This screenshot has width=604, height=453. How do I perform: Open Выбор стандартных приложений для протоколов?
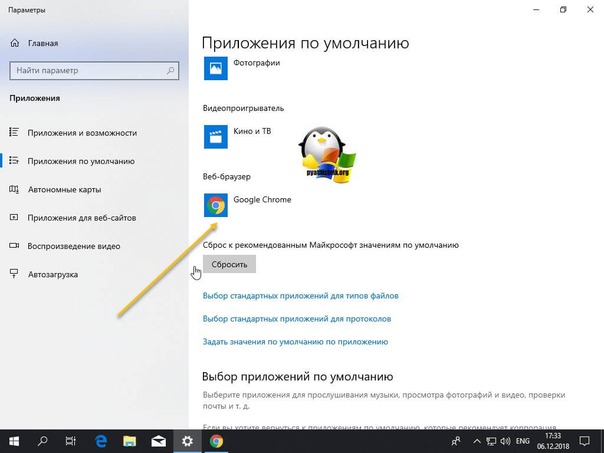click(x=297, y=319)
